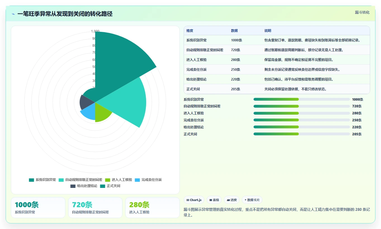
Task: Click the 280条 value beside its progress bar
Action: tap(357, 113)
